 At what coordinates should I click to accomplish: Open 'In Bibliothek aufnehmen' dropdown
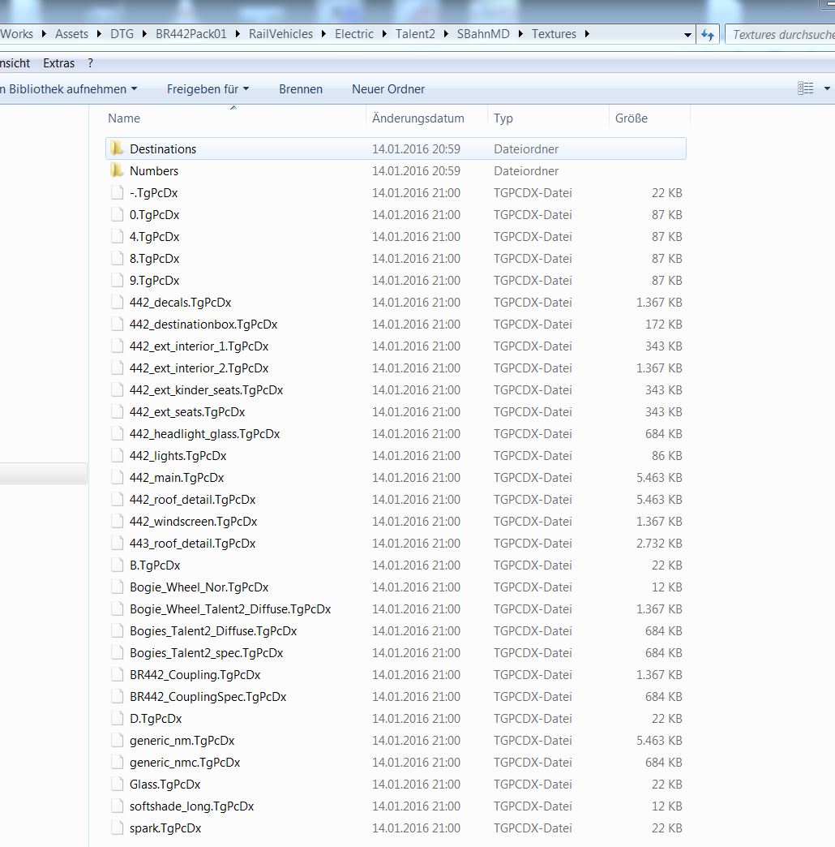[68, 88]
